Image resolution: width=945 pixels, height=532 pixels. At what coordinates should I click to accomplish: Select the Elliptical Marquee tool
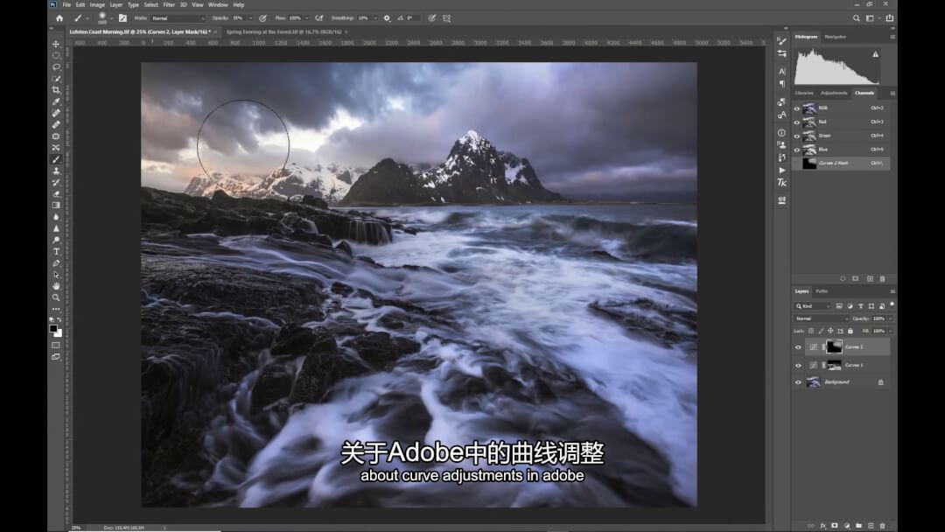56,55
